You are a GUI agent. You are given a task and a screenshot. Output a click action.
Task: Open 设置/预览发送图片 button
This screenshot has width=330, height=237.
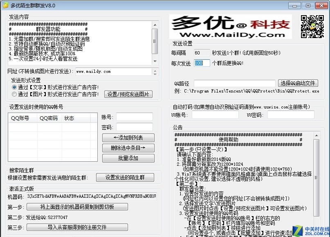(128, 94)
